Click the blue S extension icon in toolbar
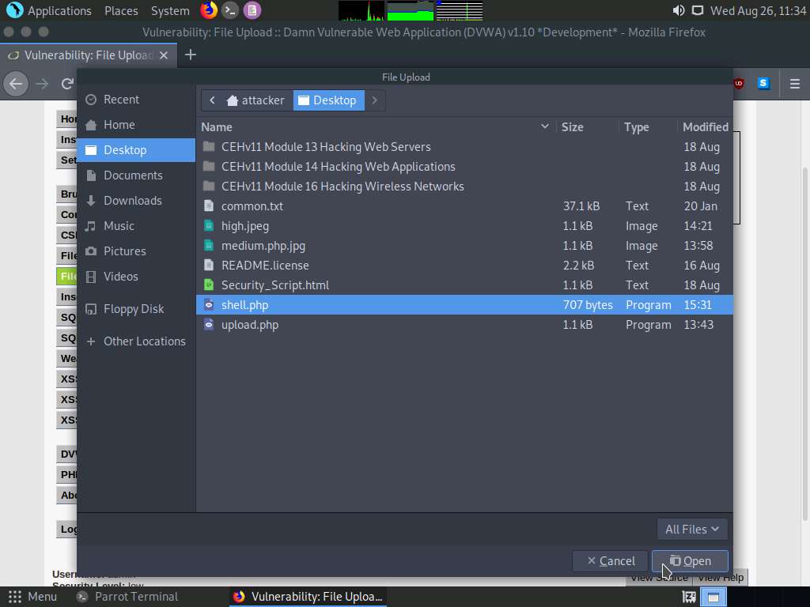 pos(761,84)
